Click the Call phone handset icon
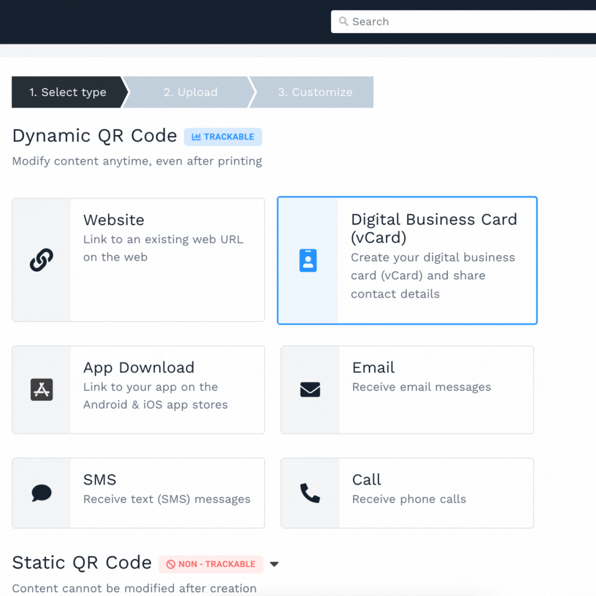This screenshot has width=596, height=596. point(310,493)
